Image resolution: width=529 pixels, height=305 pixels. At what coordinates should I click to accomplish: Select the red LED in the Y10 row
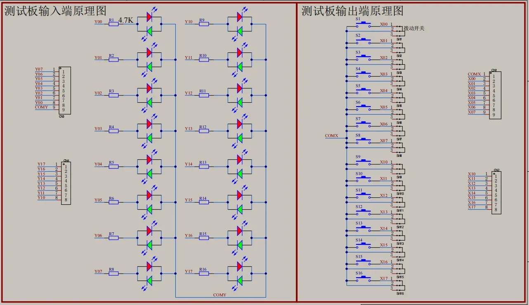pyautogui.click(x=239, y=17)
